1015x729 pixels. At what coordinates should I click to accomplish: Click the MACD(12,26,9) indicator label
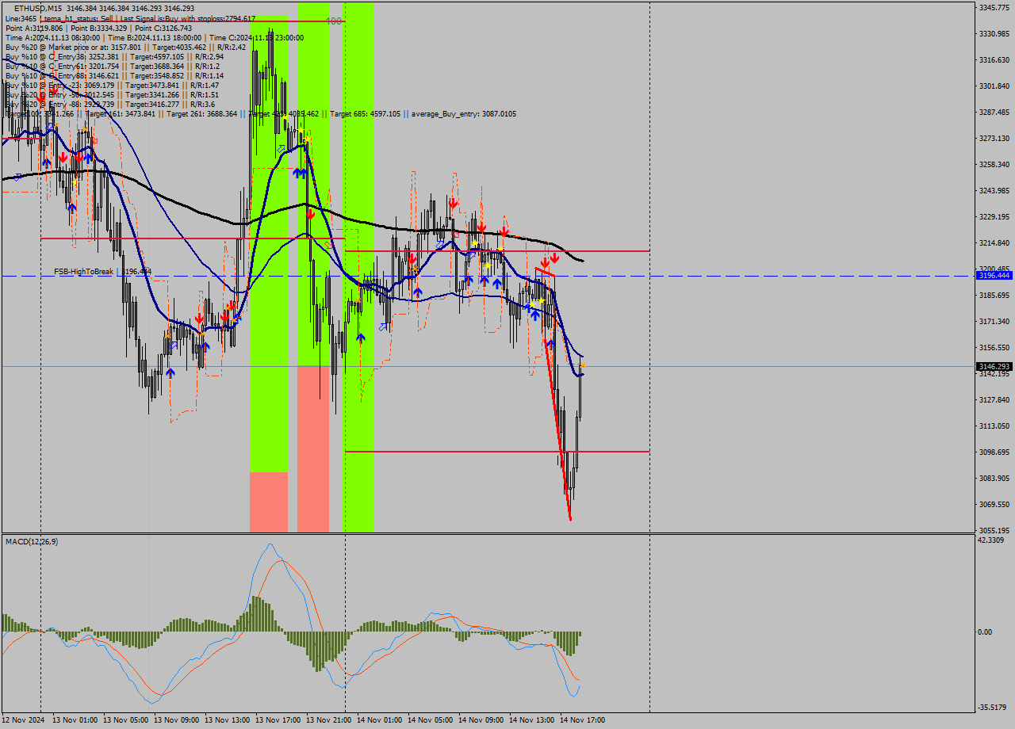(x=32, y=541)
